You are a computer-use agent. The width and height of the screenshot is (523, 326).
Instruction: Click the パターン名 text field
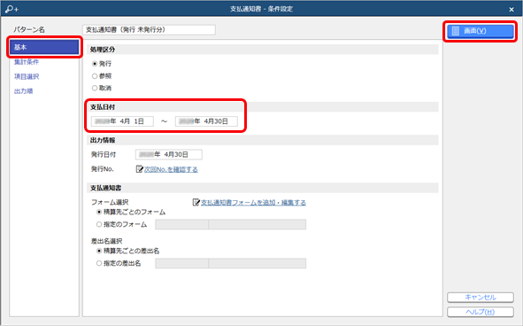tap(149, 30)
